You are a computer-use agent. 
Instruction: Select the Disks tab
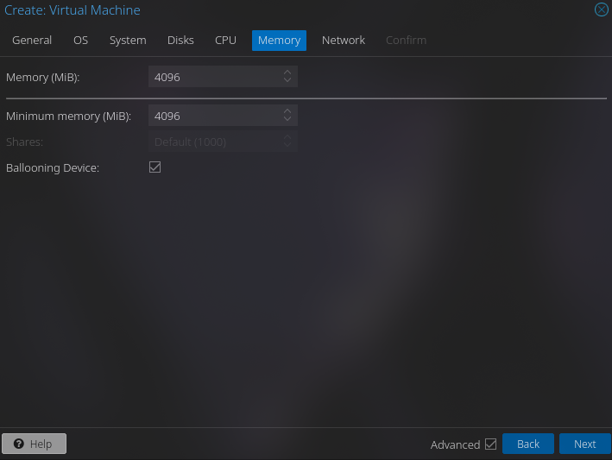pos(180,41)
